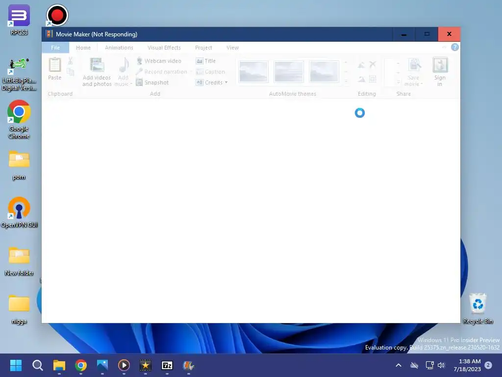Select the first AutoMovie theme thumbnail
Screen dimensions: 502x377
click(253, 72)
